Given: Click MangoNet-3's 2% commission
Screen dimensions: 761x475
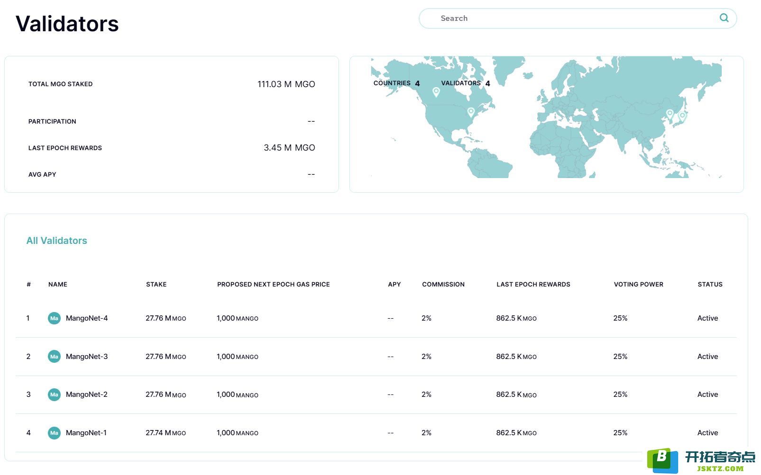Looking at the screenshot, I should tap(426, 357).
